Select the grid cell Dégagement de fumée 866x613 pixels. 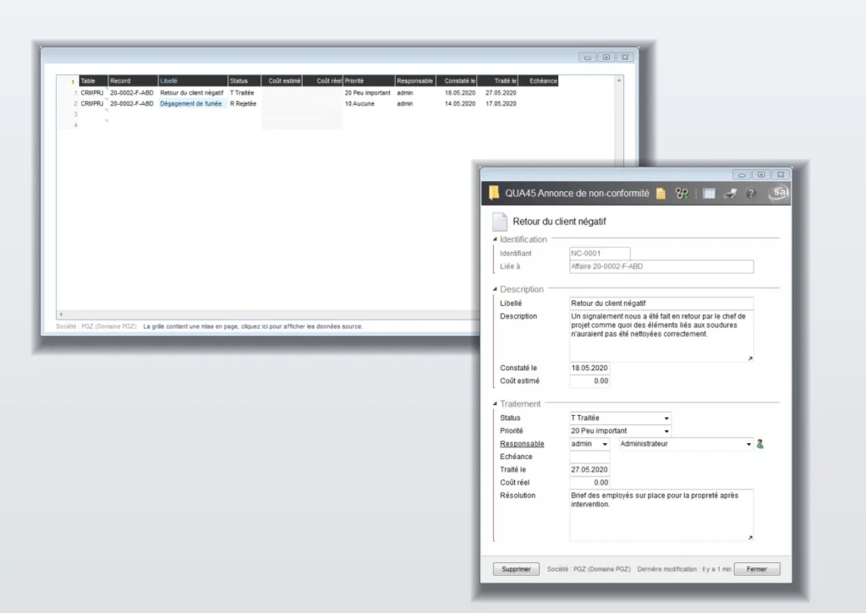191,103
